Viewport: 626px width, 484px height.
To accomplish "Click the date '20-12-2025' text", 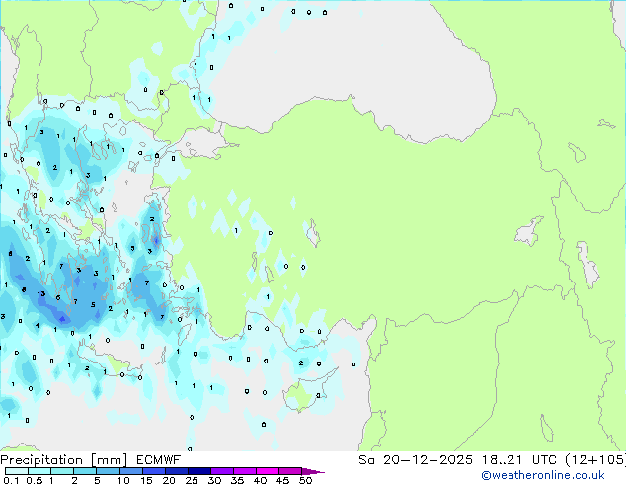I will (428, 460).
